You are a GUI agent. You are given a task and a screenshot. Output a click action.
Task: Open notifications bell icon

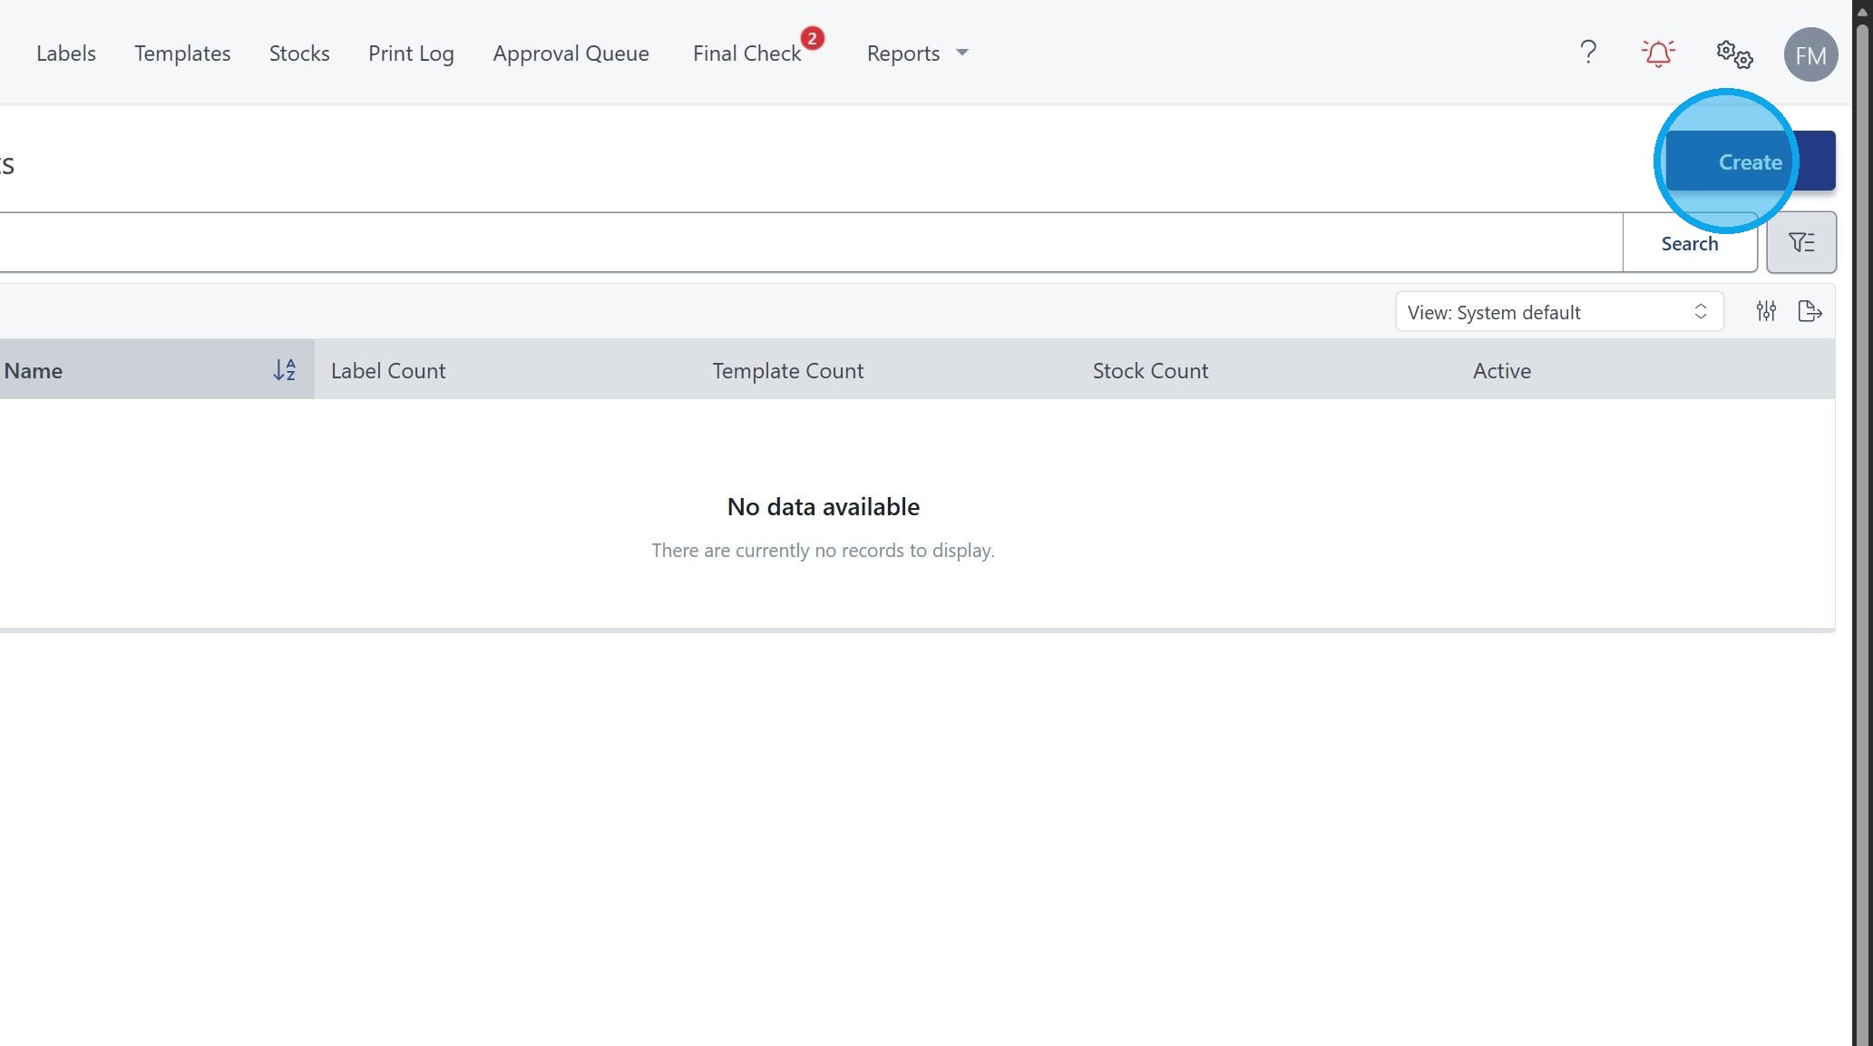click(1658, 54)
